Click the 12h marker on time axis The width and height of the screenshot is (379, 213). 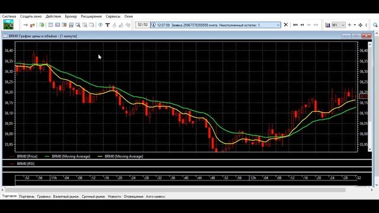pos(253,178)
